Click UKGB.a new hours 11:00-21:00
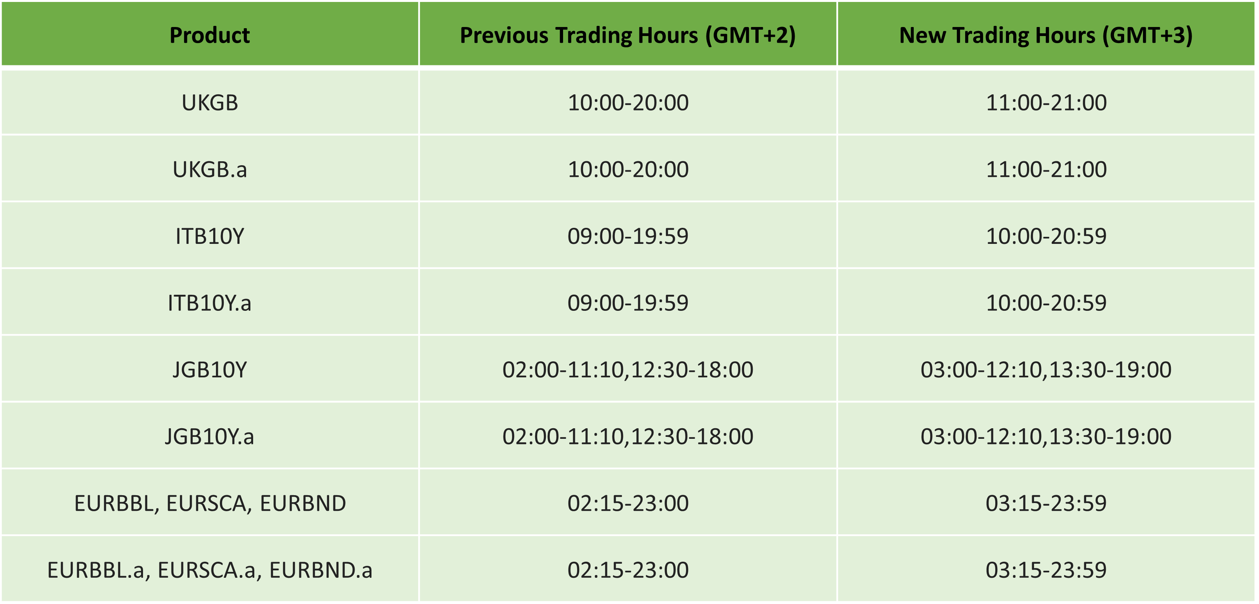This screenshot has height=604, width=1259. [x=1046, y=169]
